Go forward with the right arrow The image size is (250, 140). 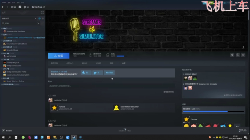[7, 7]
